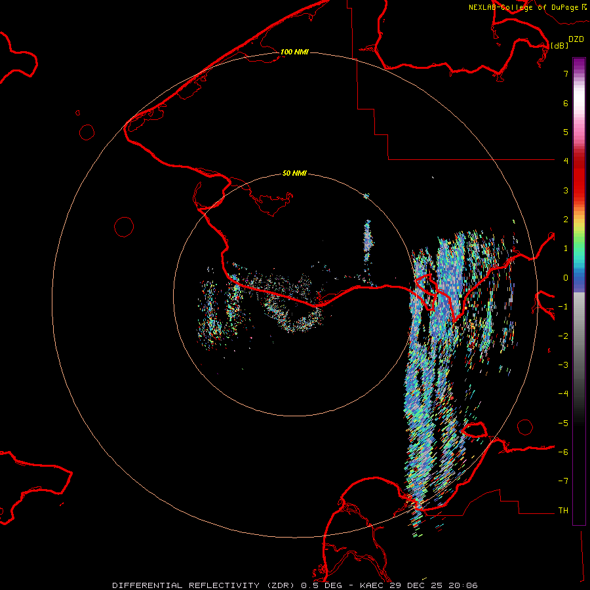Image resolution: width=590 pixels, height=590 pixels.
Task: Click the -2 value on the color scale
Action: [563, 336]
